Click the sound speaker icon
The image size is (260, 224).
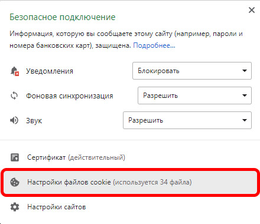pyautogui.click(x=14, y=120)
